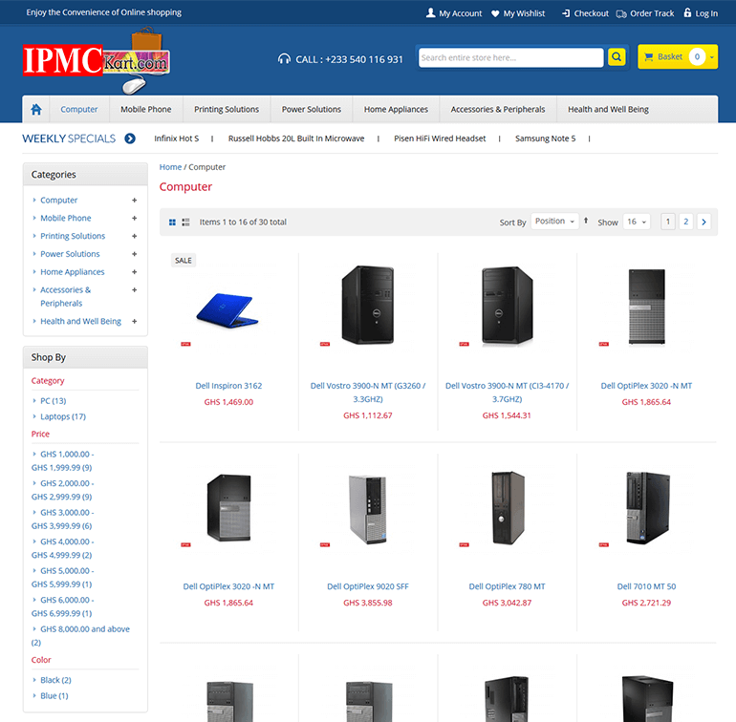Click the yellow search magnifier button
Screen dimensions: 736x722
[617, 57]
